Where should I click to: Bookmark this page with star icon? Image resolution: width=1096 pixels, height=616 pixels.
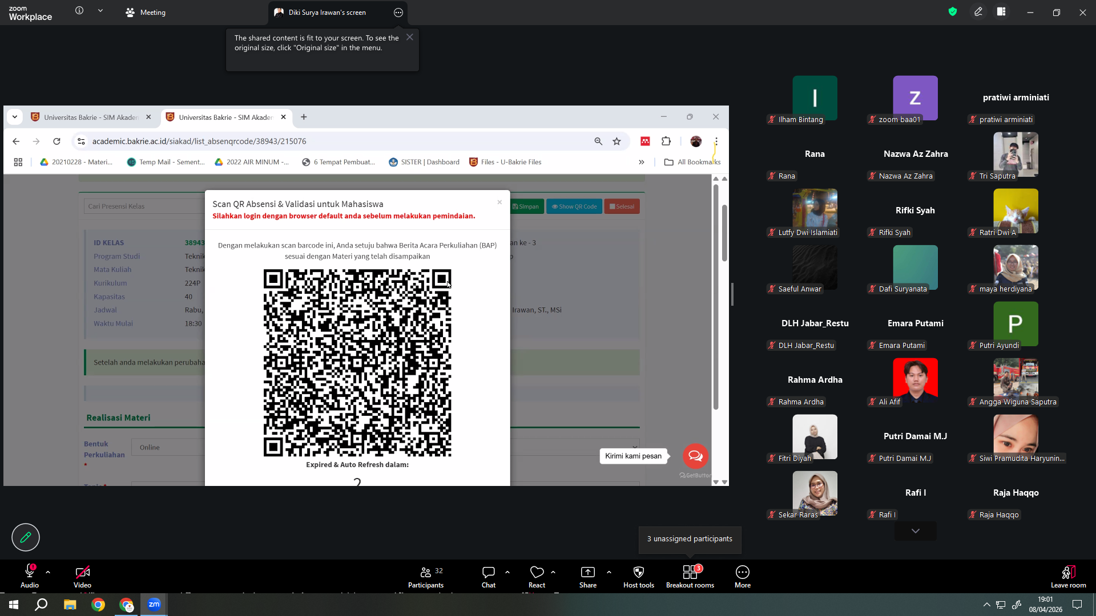click(616, 141)
